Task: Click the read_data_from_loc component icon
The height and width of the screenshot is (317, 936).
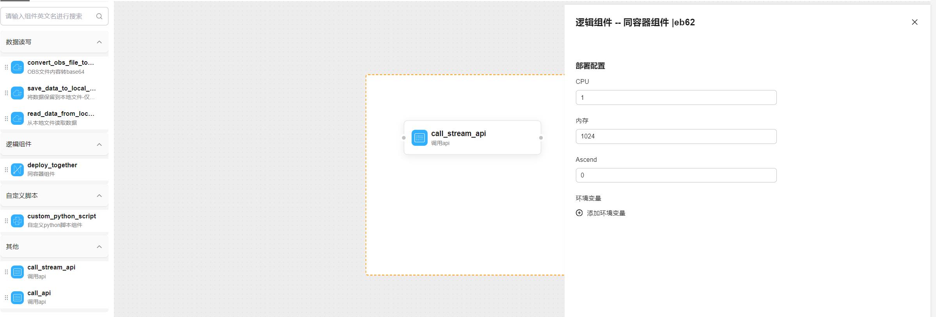Action: 17,118
